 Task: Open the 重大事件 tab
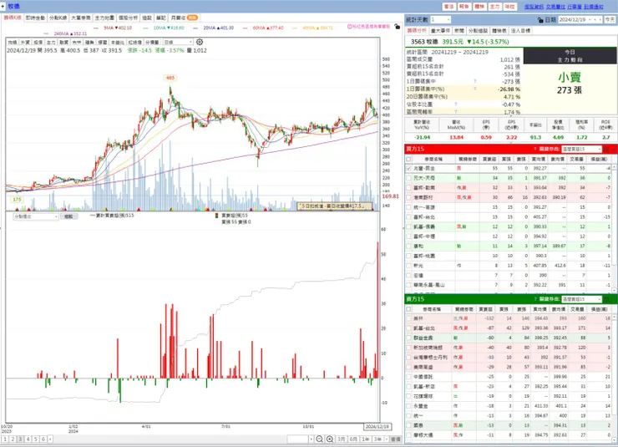[x=441, y=31]
